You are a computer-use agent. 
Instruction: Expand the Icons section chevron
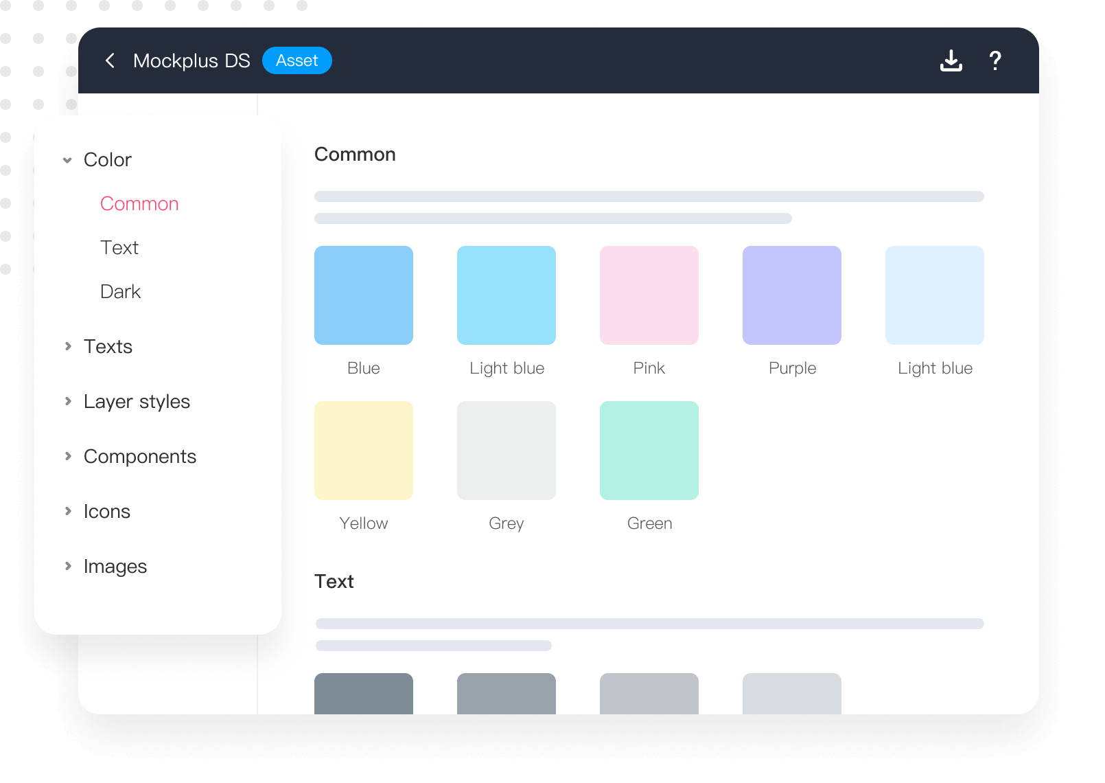[x=67, y=511]
